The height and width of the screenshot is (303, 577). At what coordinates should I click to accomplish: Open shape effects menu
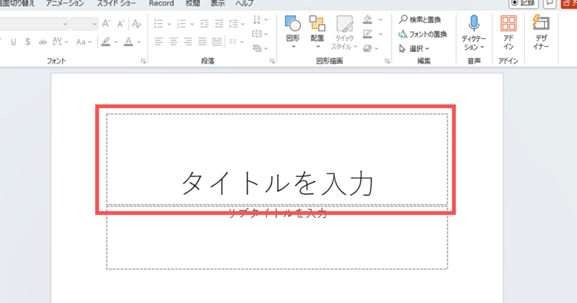point(371,48)
